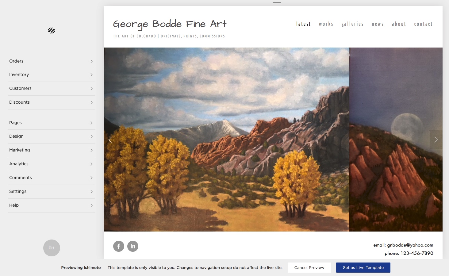Expand Settings using its chevron arrow
The height and width of the screenshot is (276, 449).
coord(91,192)
